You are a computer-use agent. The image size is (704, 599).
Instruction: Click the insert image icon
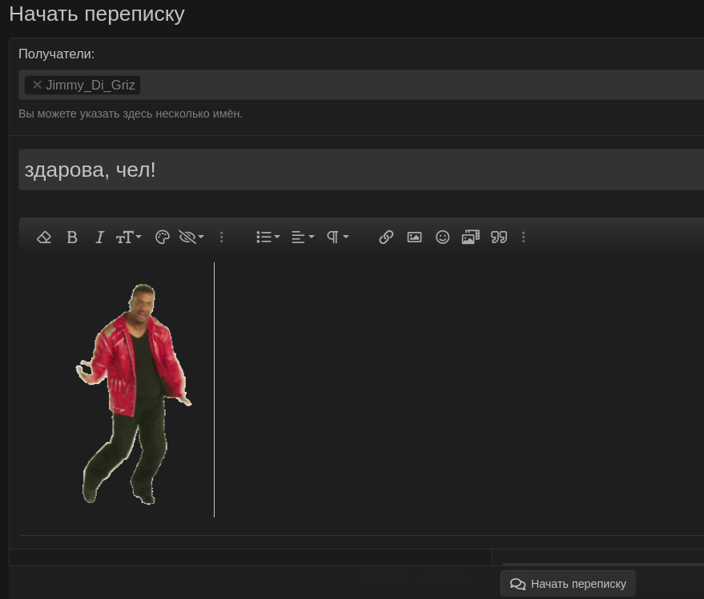click(414, 238)
